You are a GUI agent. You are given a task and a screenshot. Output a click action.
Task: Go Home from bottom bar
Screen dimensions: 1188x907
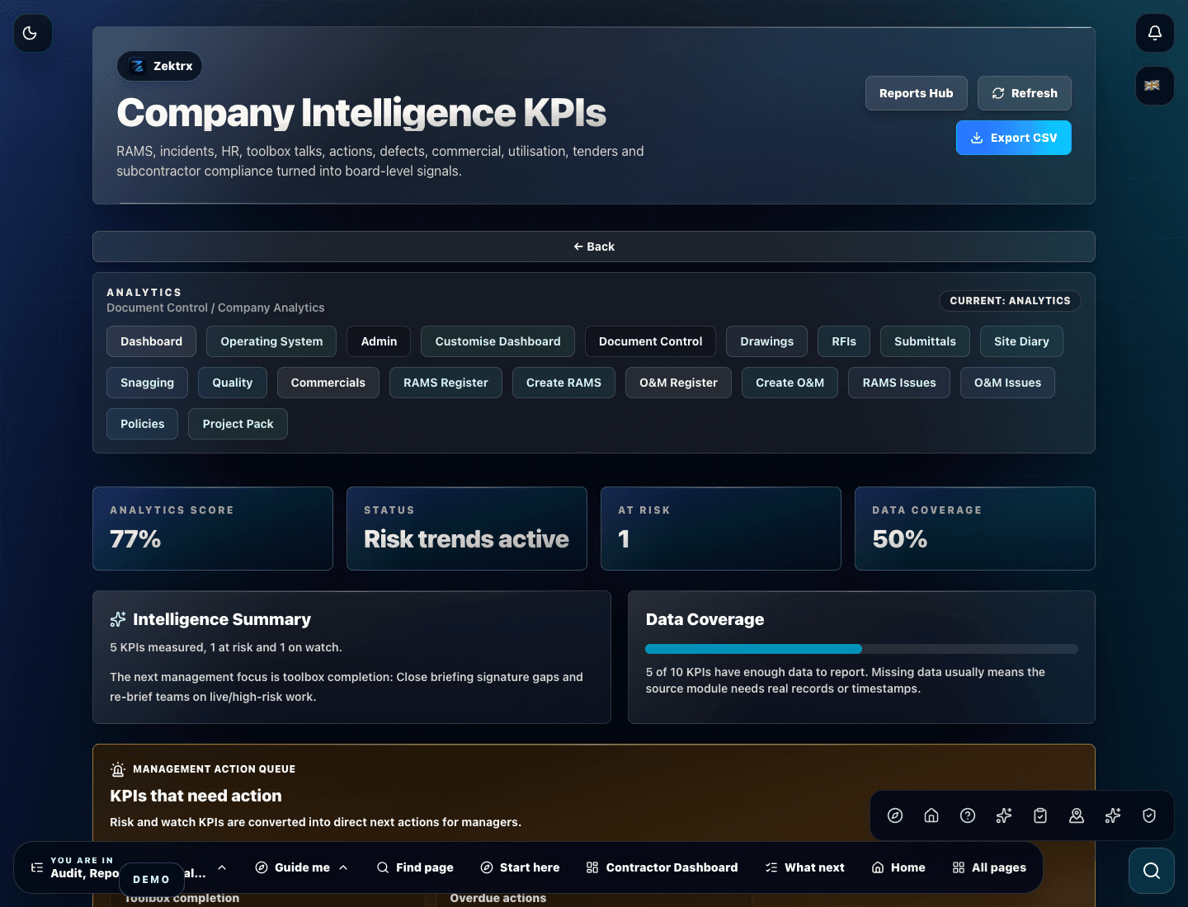click(x=898, y=867)
